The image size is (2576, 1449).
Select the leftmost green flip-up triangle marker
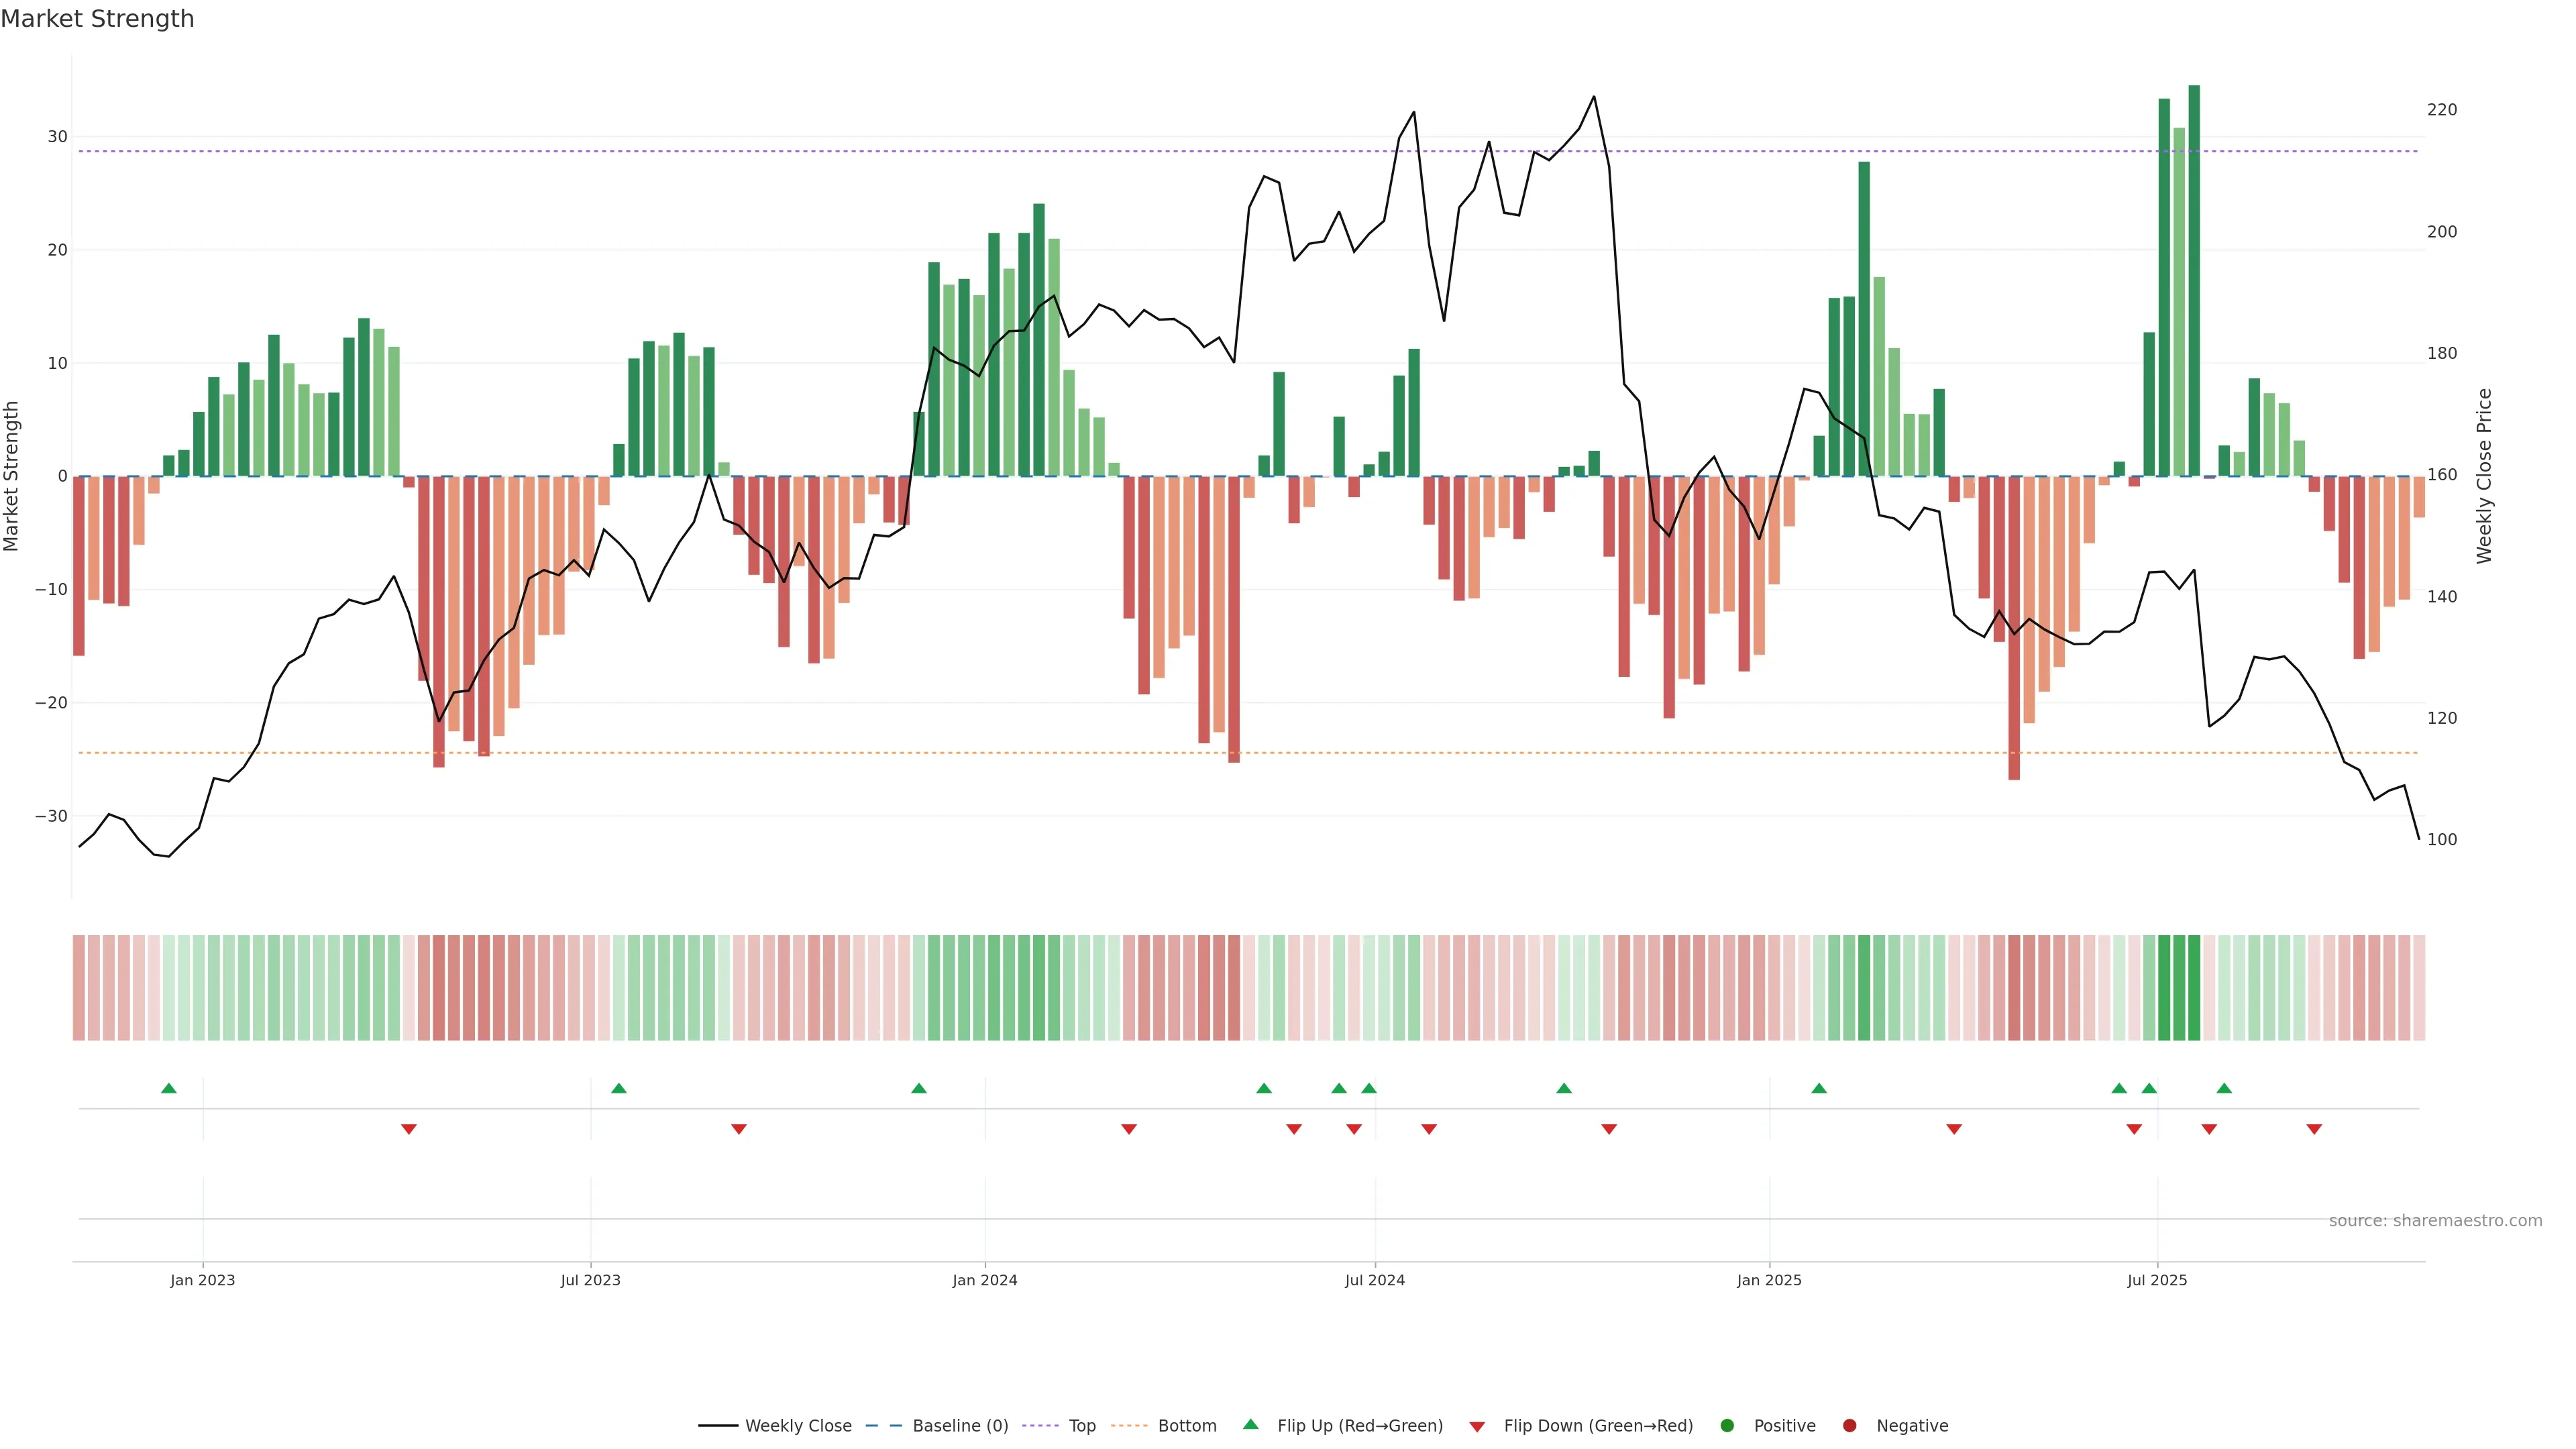(x=169, y=1088)
